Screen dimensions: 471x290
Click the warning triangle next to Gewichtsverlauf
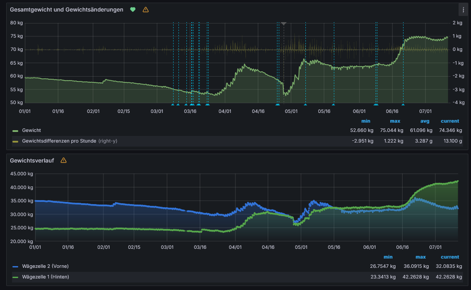(63, 160)
